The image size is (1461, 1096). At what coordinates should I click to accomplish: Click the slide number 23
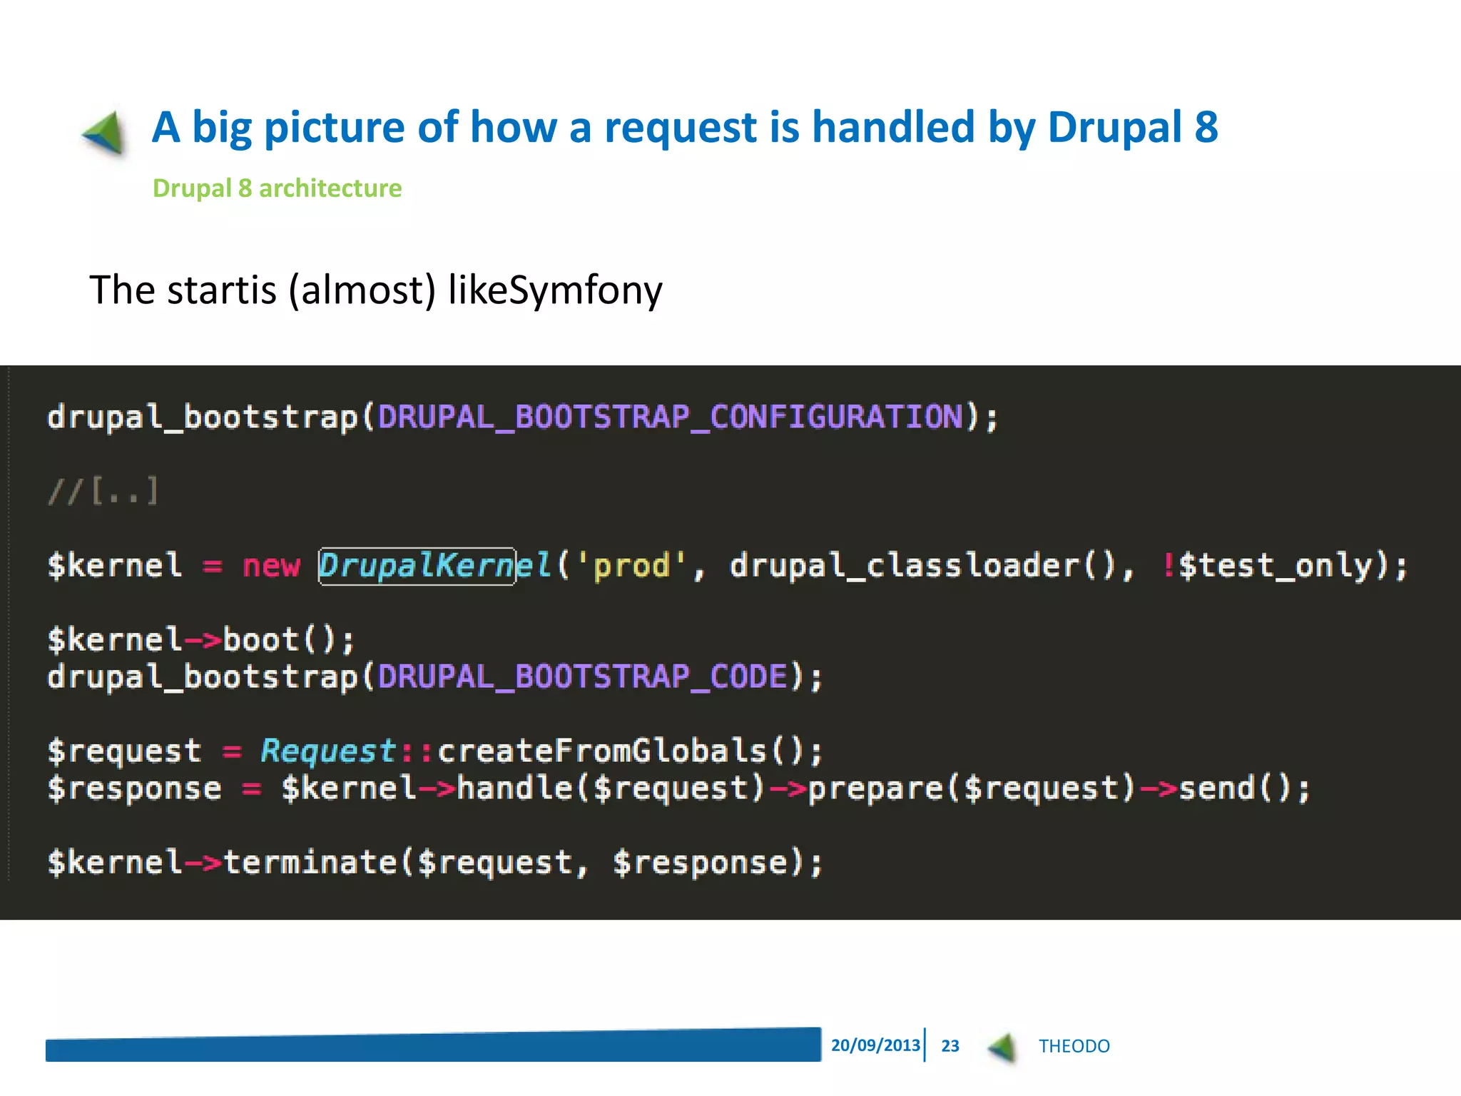950,1046
